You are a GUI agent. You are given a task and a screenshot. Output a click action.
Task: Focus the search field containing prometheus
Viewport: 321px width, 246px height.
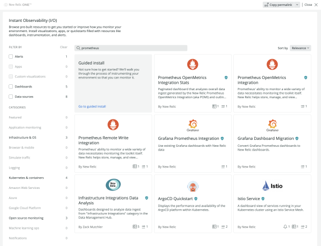click(x=131, y=48)
